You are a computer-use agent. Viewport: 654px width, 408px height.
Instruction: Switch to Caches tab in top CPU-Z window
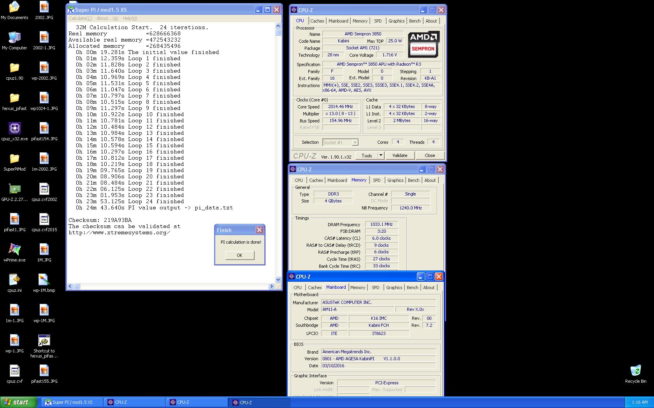pos(317,21)
